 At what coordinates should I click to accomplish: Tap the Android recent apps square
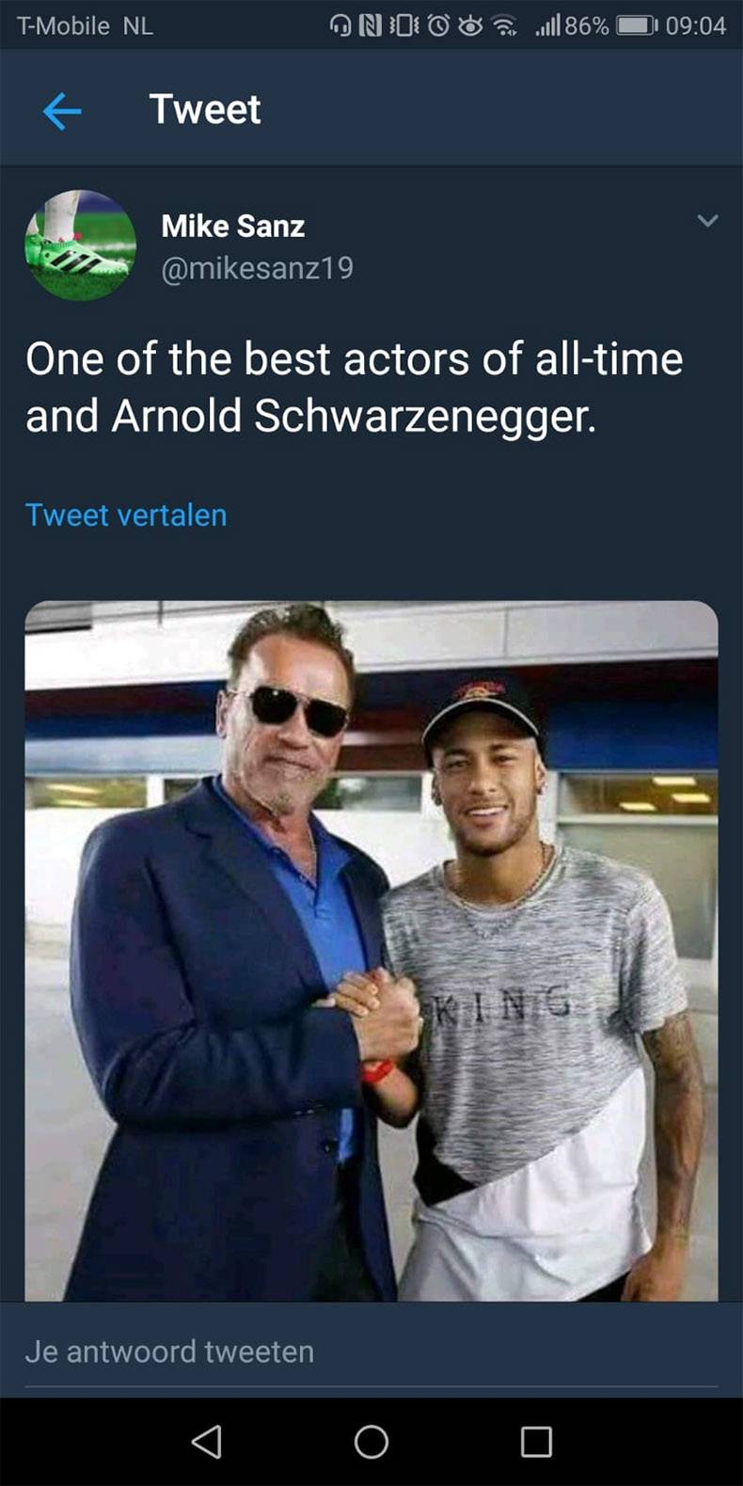point(536,1441)
